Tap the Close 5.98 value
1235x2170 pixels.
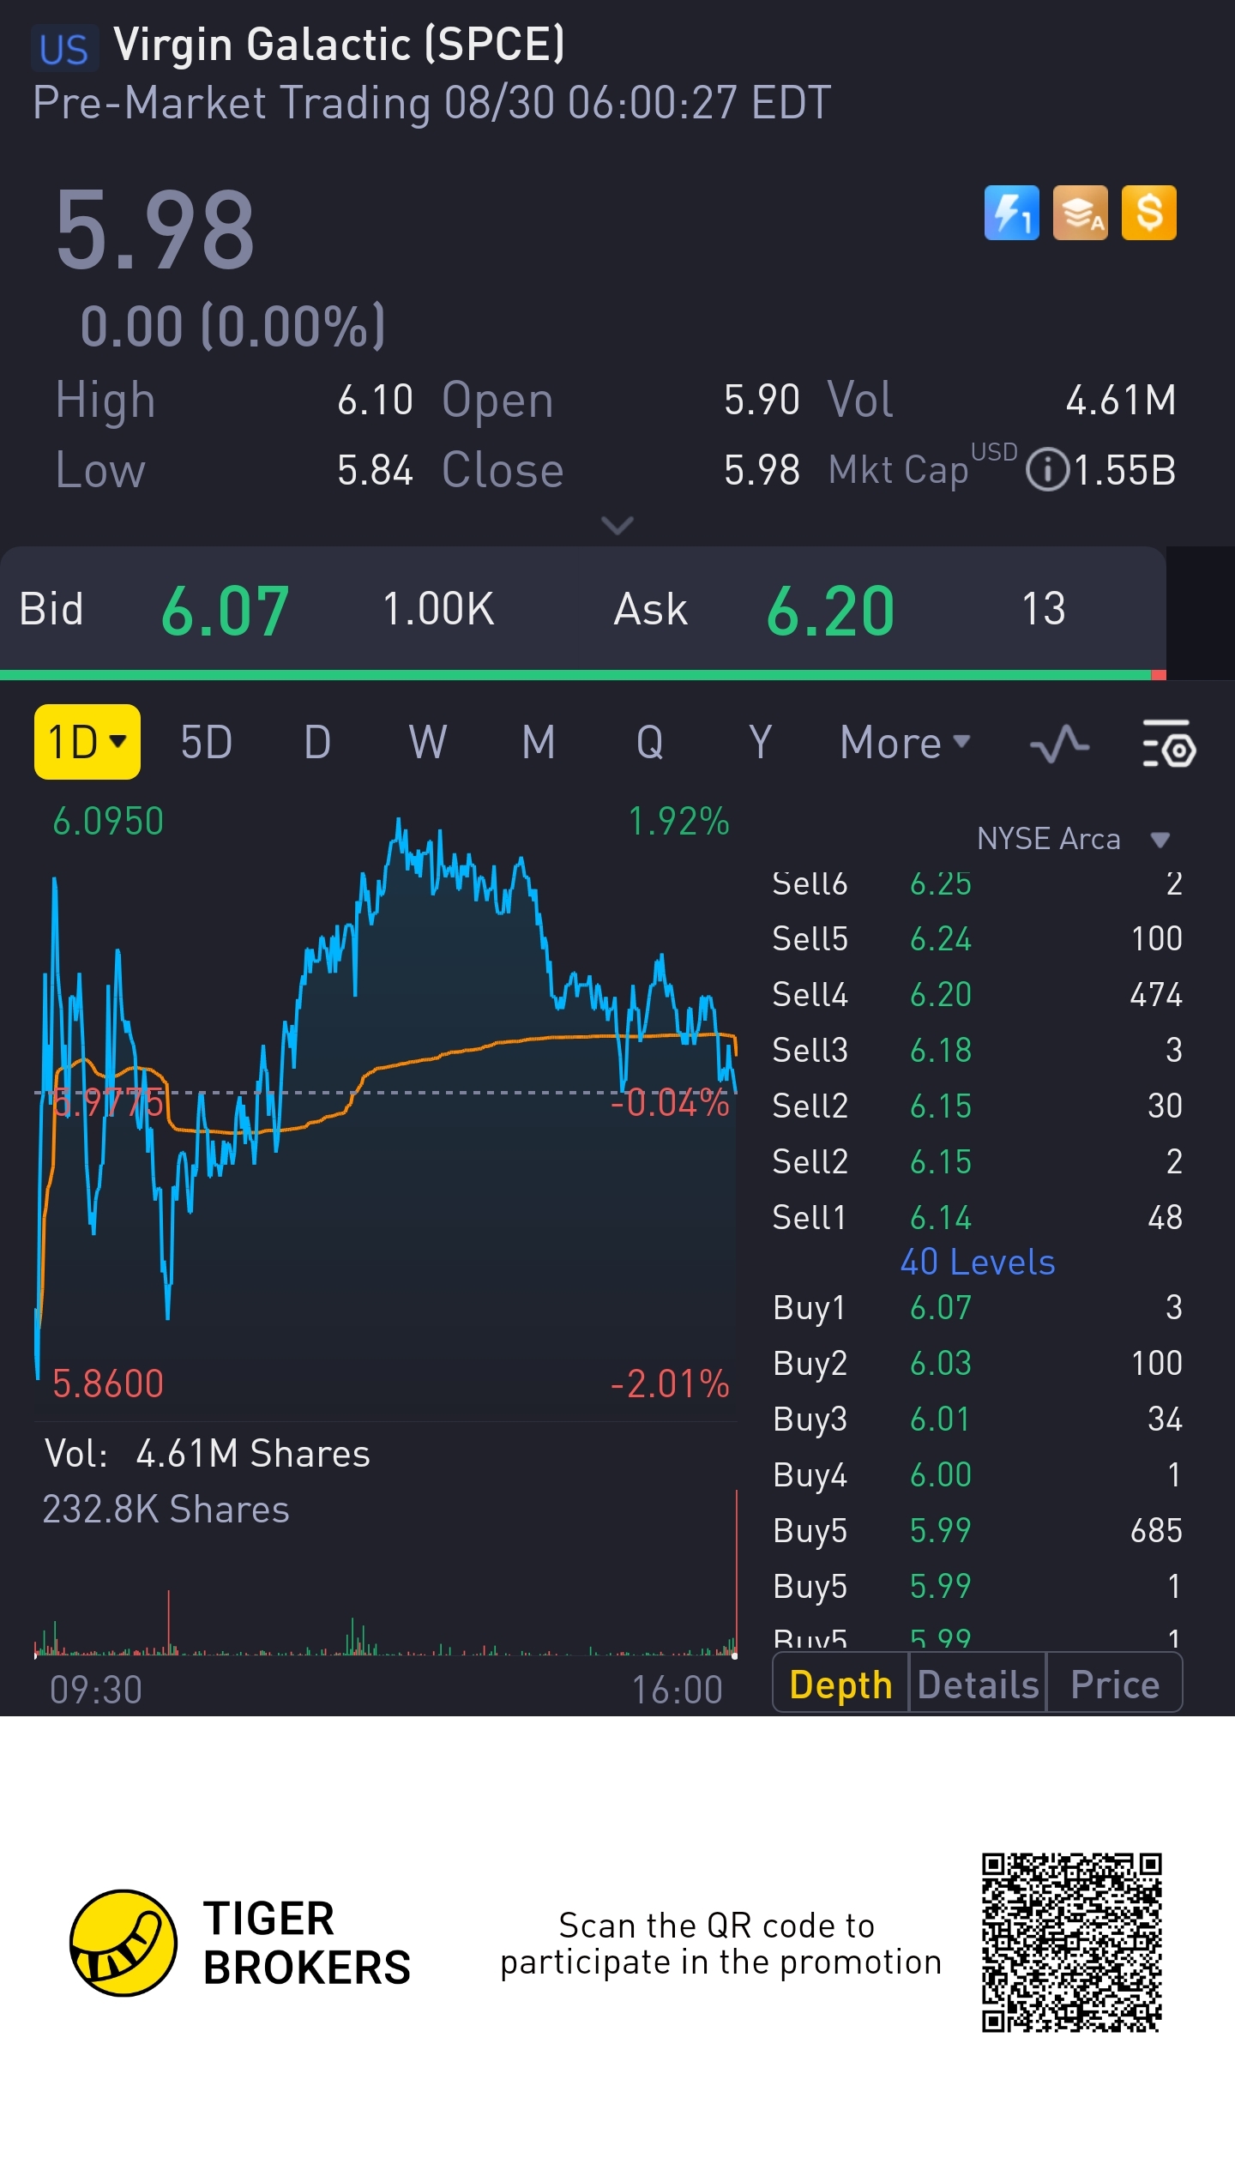click(762, 471)
